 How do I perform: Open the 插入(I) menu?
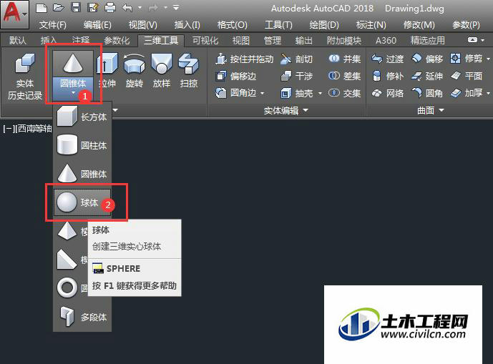click(187, 25)
